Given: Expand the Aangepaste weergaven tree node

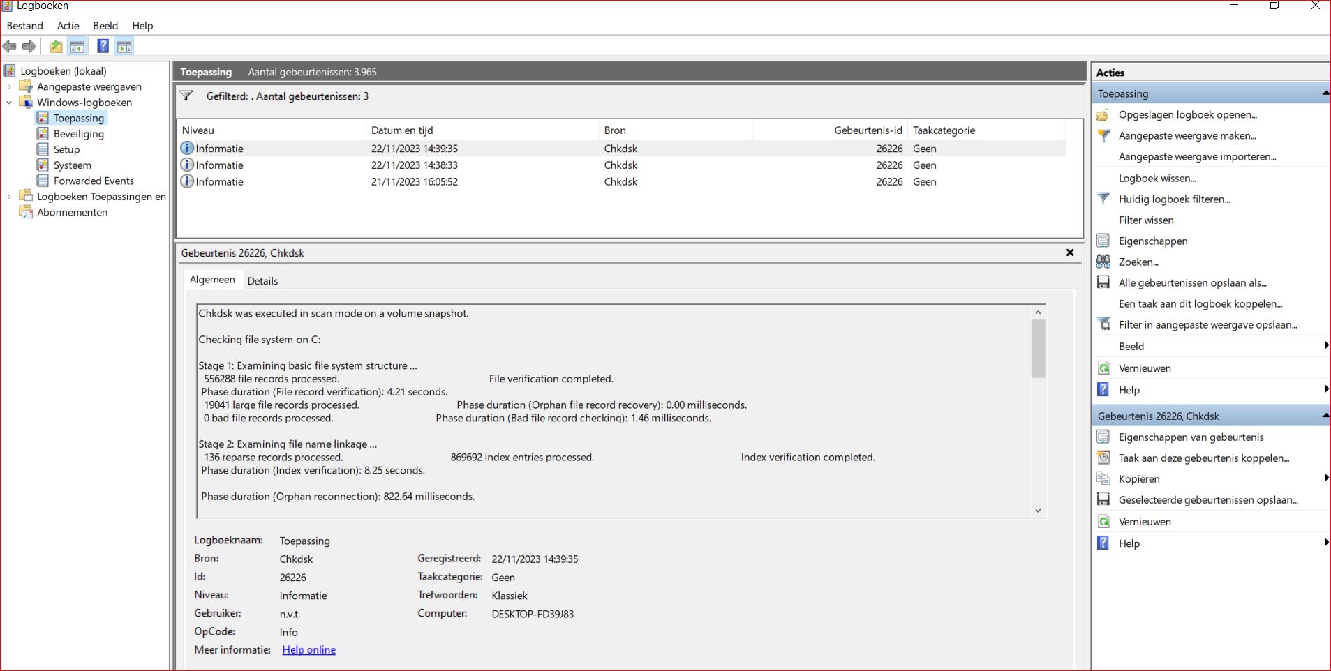Looking at the screenshot, I should click(x=9, y=87).
